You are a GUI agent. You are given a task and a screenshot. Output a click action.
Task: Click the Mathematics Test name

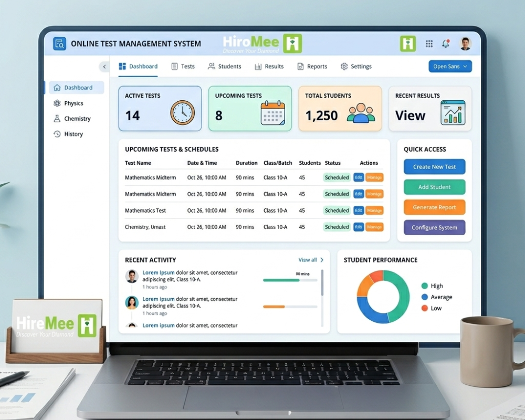[145, 211]
